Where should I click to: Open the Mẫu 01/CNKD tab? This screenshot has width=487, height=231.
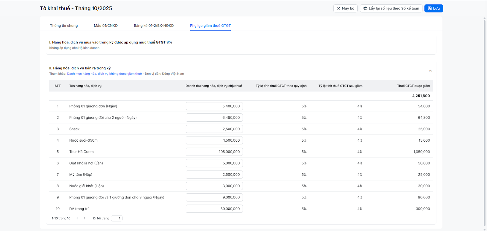[x=106, y=26]
